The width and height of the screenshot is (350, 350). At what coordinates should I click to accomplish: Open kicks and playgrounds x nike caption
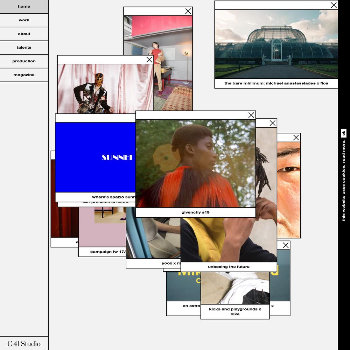point(235,311)
